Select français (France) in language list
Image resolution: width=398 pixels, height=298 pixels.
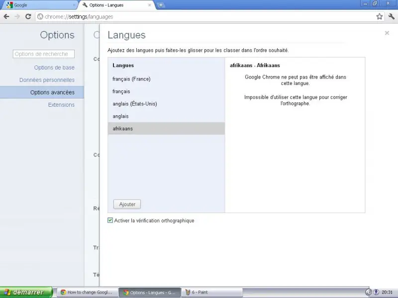click(166, 79)
